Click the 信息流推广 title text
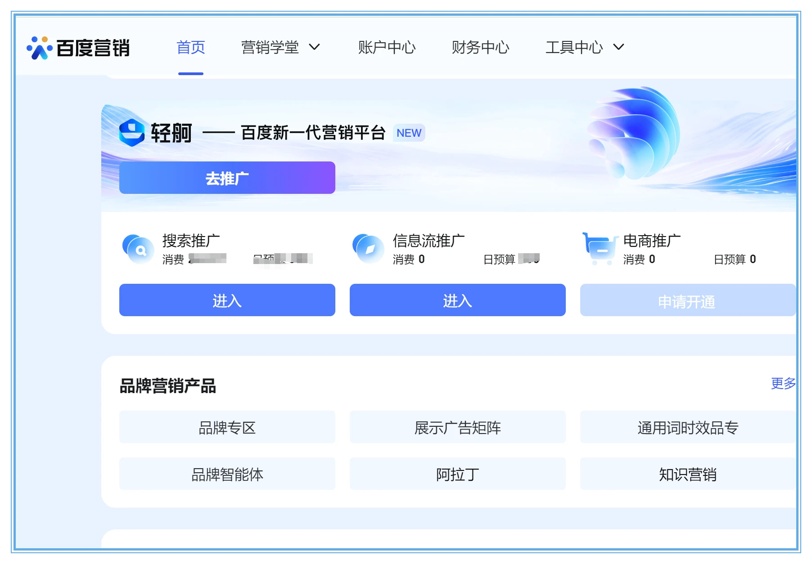The width and height of the screenshot is (812, 564). (x=429, y=241)
